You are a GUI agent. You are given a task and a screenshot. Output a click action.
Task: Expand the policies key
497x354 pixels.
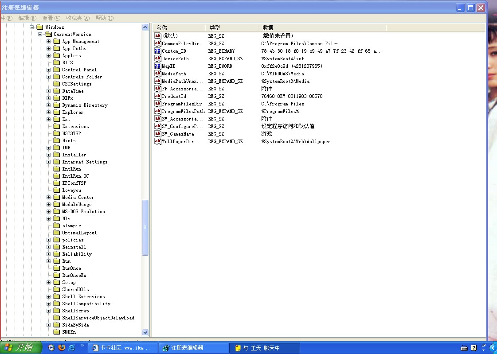click(x=48, y=240)
